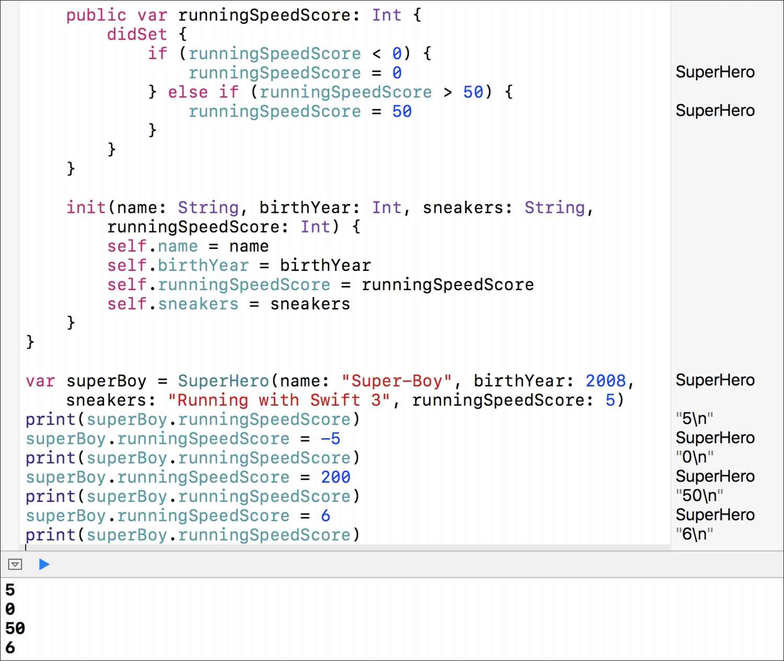Run the playground with the blue play button

click(x=44, y=564)
